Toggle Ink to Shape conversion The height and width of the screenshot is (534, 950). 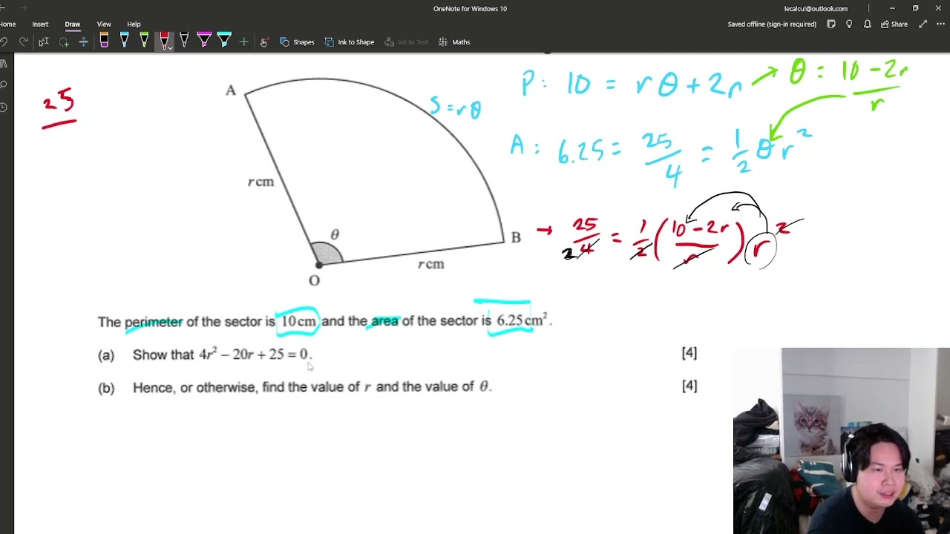(x=350, y=42)
